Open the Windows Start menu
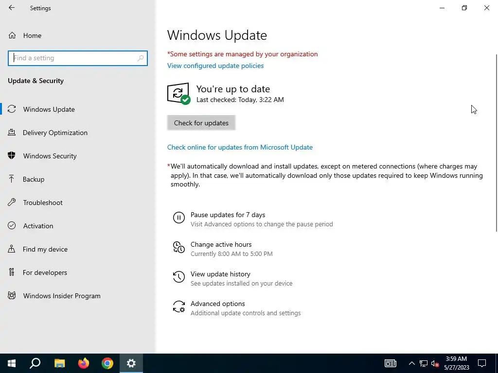The height and width of the screenshot is (373, 498). click(12, 363)
